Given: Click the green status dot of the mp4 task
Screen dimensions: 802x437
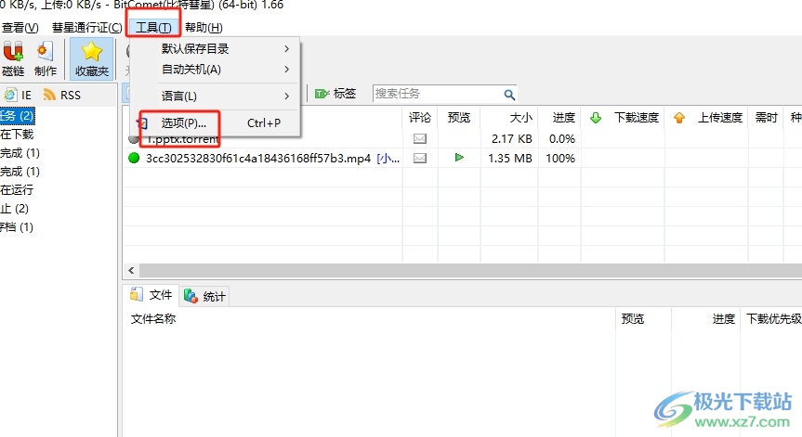Looking at the screenshot, I should point(134,159).
